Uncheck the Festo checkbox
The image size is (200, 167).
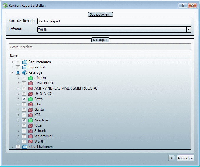click(24, 99)
